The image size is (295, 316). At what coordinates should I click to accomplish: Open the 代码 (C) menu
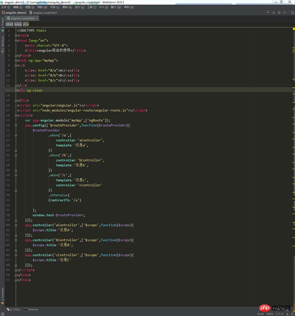[x=55, y=7]
